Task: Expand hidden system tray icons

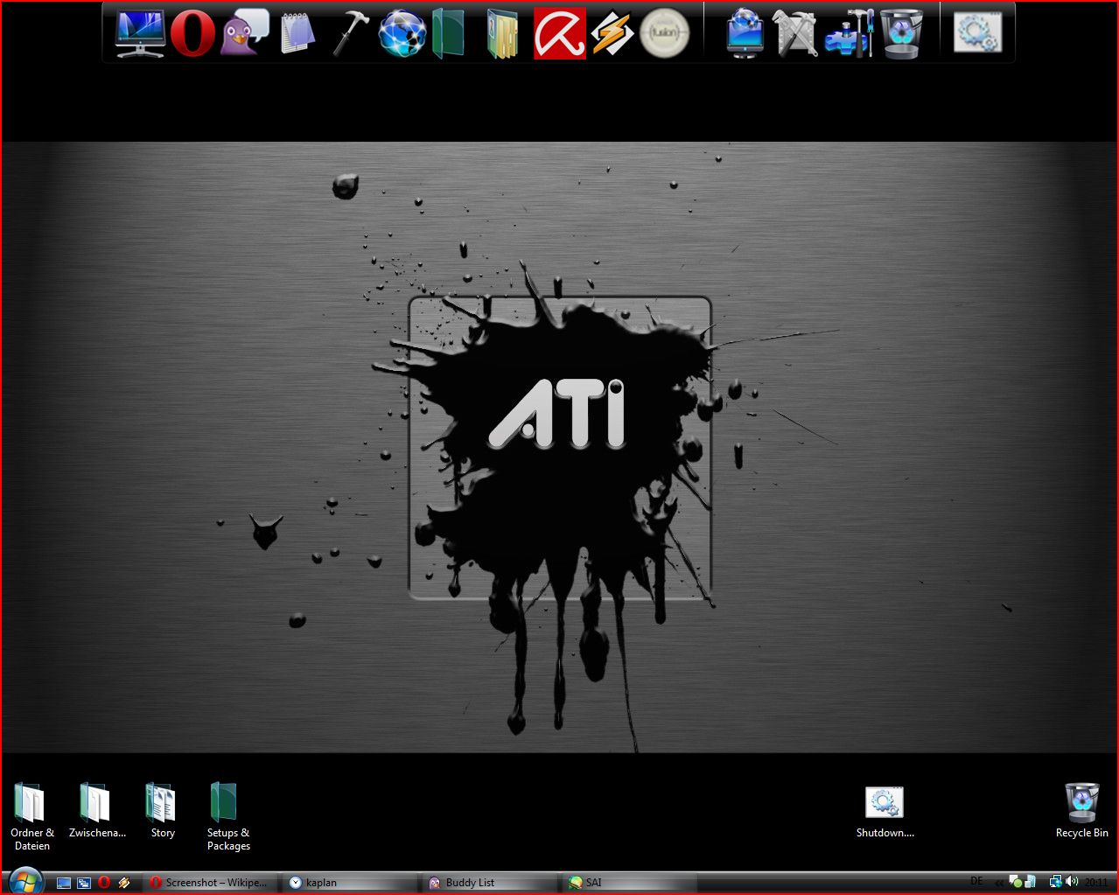Action: tap(998, 883)
